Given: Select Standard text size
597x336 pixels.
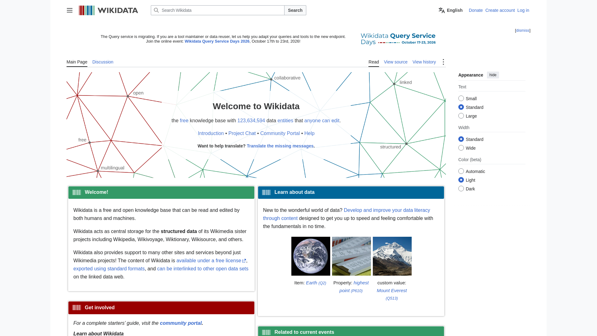Looking at the screenshot, I should pos(461,107).
